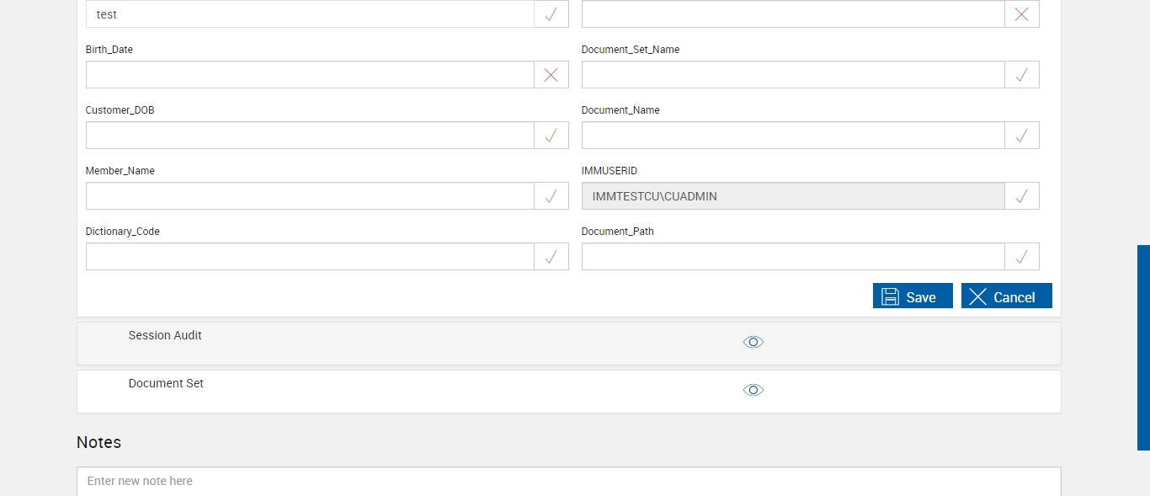1150x496 pixels.
Task: Expand the Session Audit row
Action: click(165, 335)
